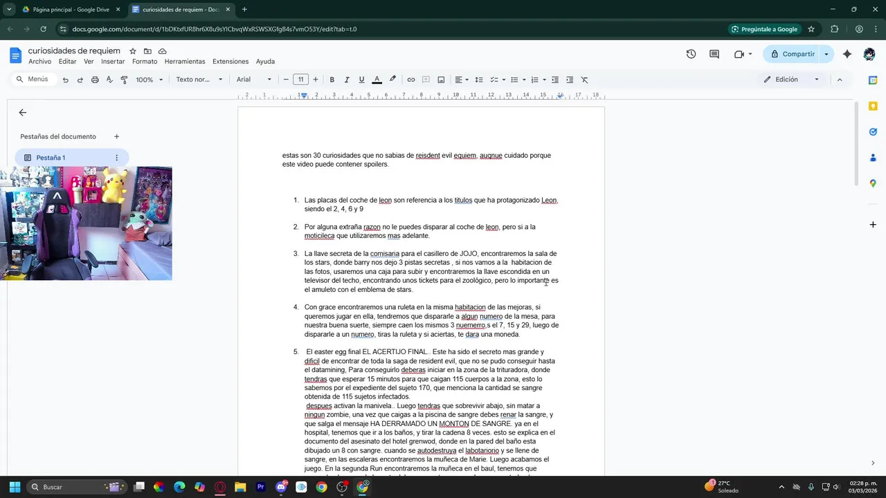Add a comment from the toolbar
This screenshot has width=886, height=498.
(x=426, y=80)
